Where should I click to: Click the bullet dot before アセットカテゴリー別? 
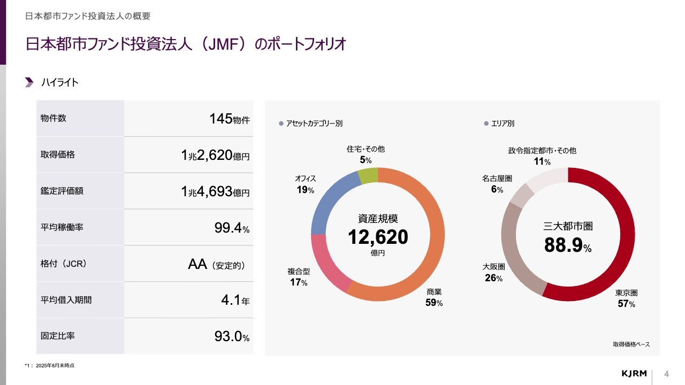point(281,124)
